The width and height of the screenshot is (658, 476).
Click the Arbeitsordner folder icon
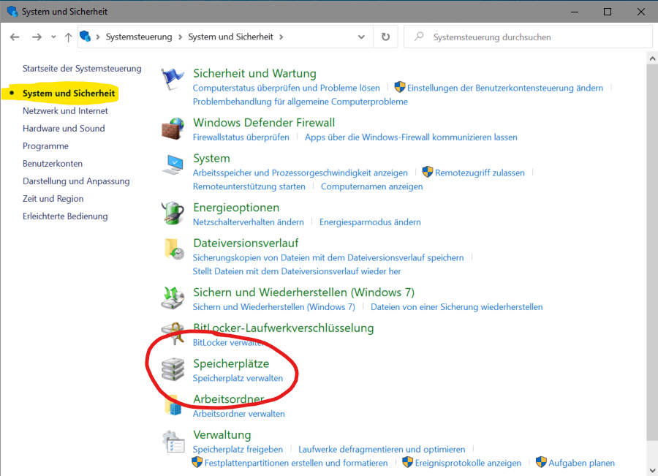[x=173, y=406]
